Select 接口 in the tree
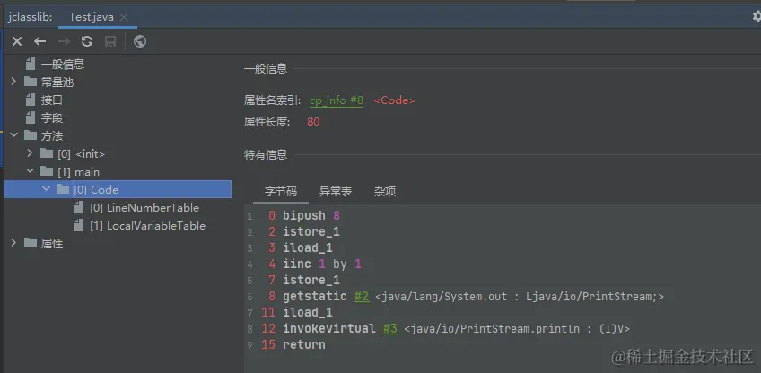Screen dimensions: 761x373 (x=52, y=100)
